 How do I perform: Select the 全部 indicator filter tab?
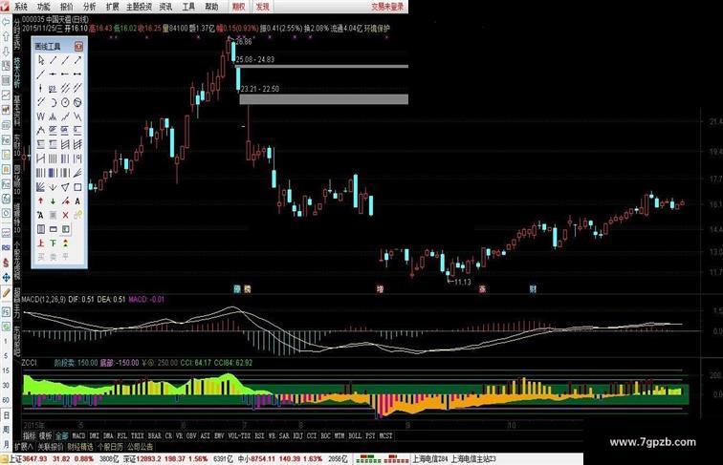(x=61, y=435)
